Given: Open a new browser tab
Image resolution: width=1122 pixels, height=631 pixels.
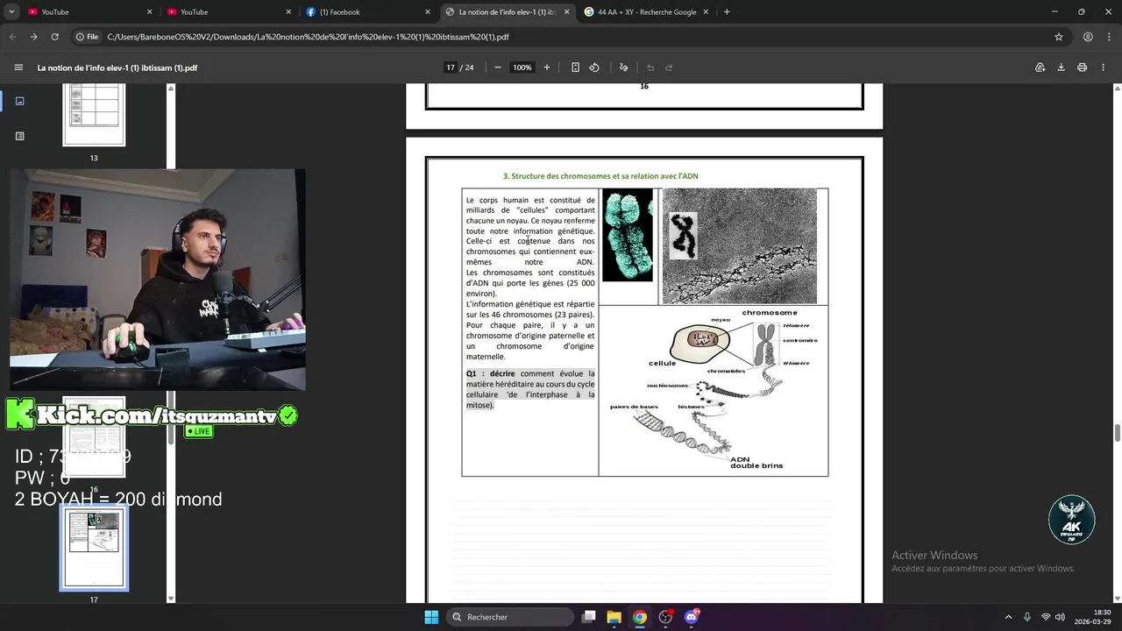Looking at the screenshot, I should tap(727, 12).
